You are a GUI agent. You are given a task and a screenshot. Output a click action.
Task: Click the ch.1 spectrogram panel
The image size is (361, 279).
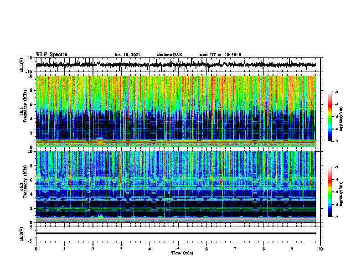[x=176, y=111]
